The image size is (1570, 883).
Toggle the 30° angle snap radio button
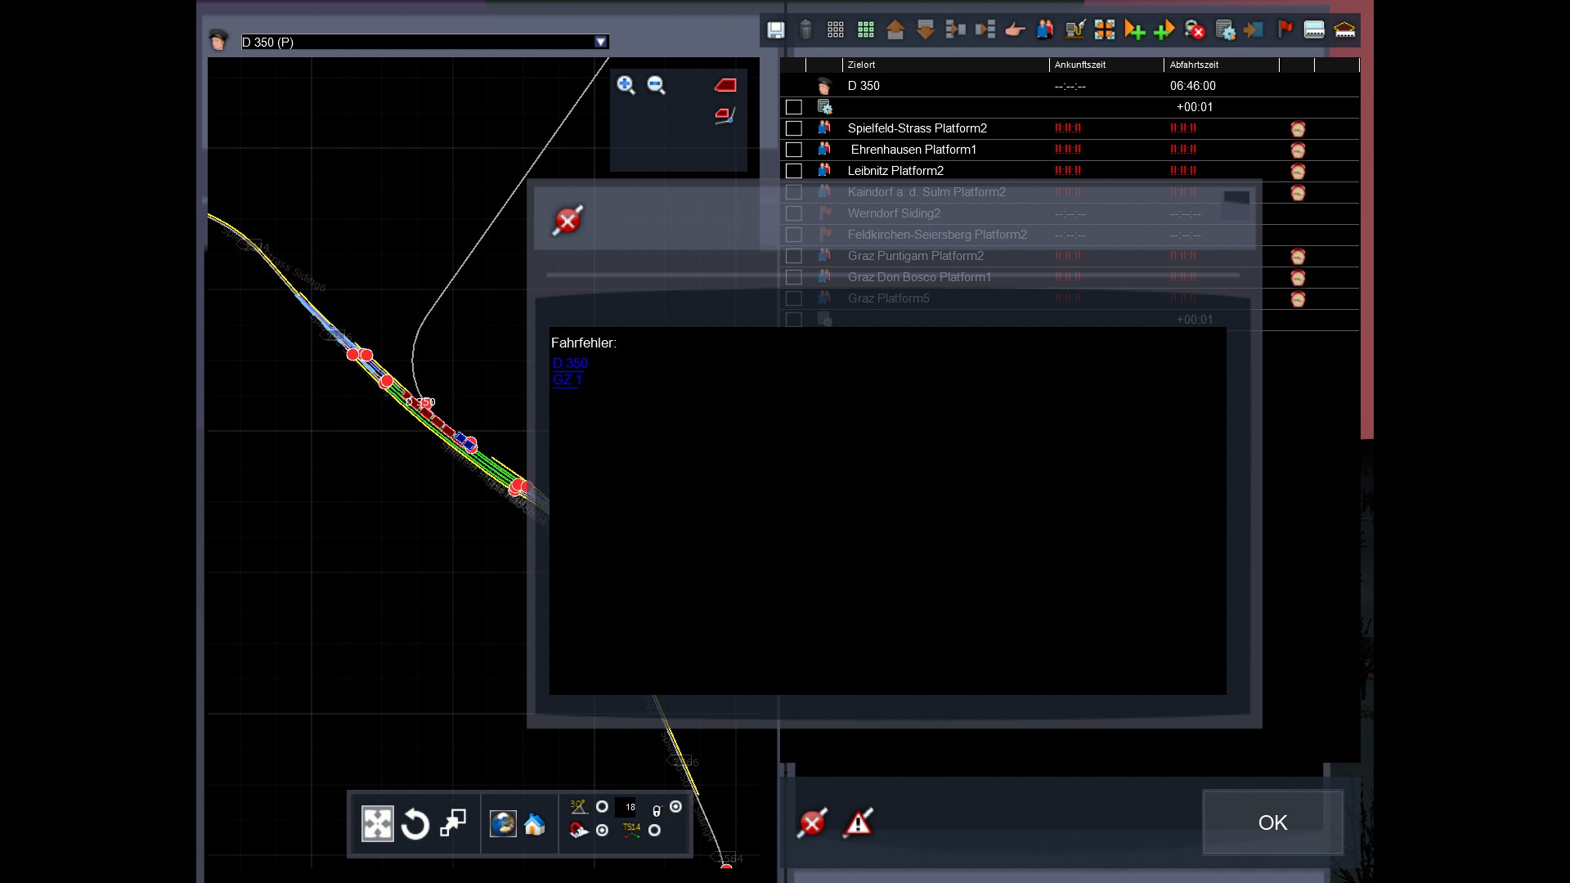click(x=602, y=807)
